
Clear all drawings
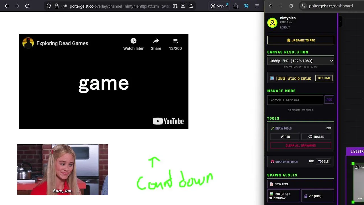tap(301, 145)
